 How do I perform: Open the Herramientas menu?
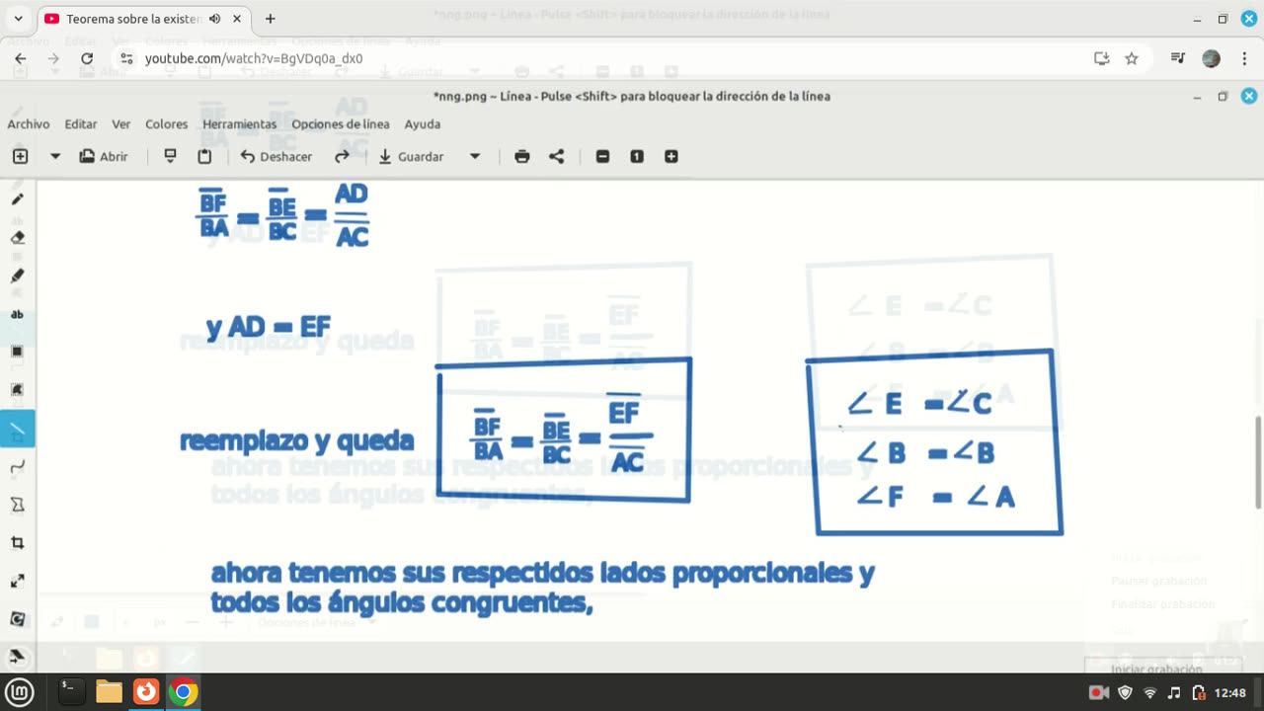tap(240, 124)
